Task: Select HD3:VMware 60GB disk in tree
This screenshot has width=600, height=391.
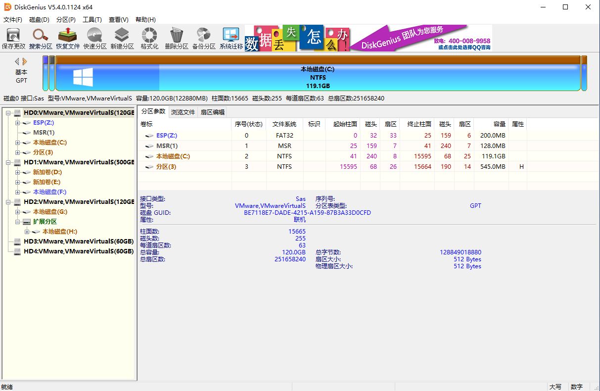Action: (x=79, y=242)
